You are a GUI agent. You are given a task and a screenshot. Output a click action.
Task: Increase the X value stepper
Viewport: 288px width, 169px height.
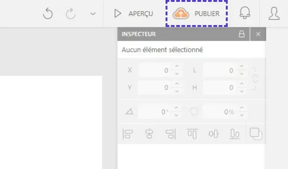pos(177,66)
